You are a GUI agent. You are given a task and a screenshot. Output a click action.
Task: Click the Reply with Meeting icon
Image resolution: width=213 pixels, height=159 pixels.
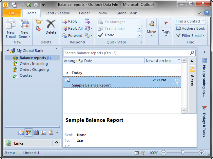point(87,21)
